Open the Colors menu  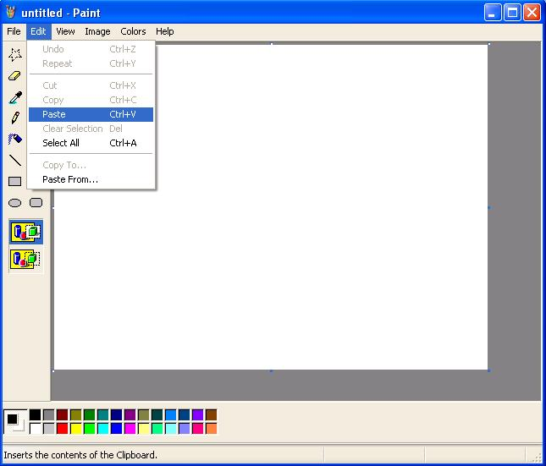point(133,31)
